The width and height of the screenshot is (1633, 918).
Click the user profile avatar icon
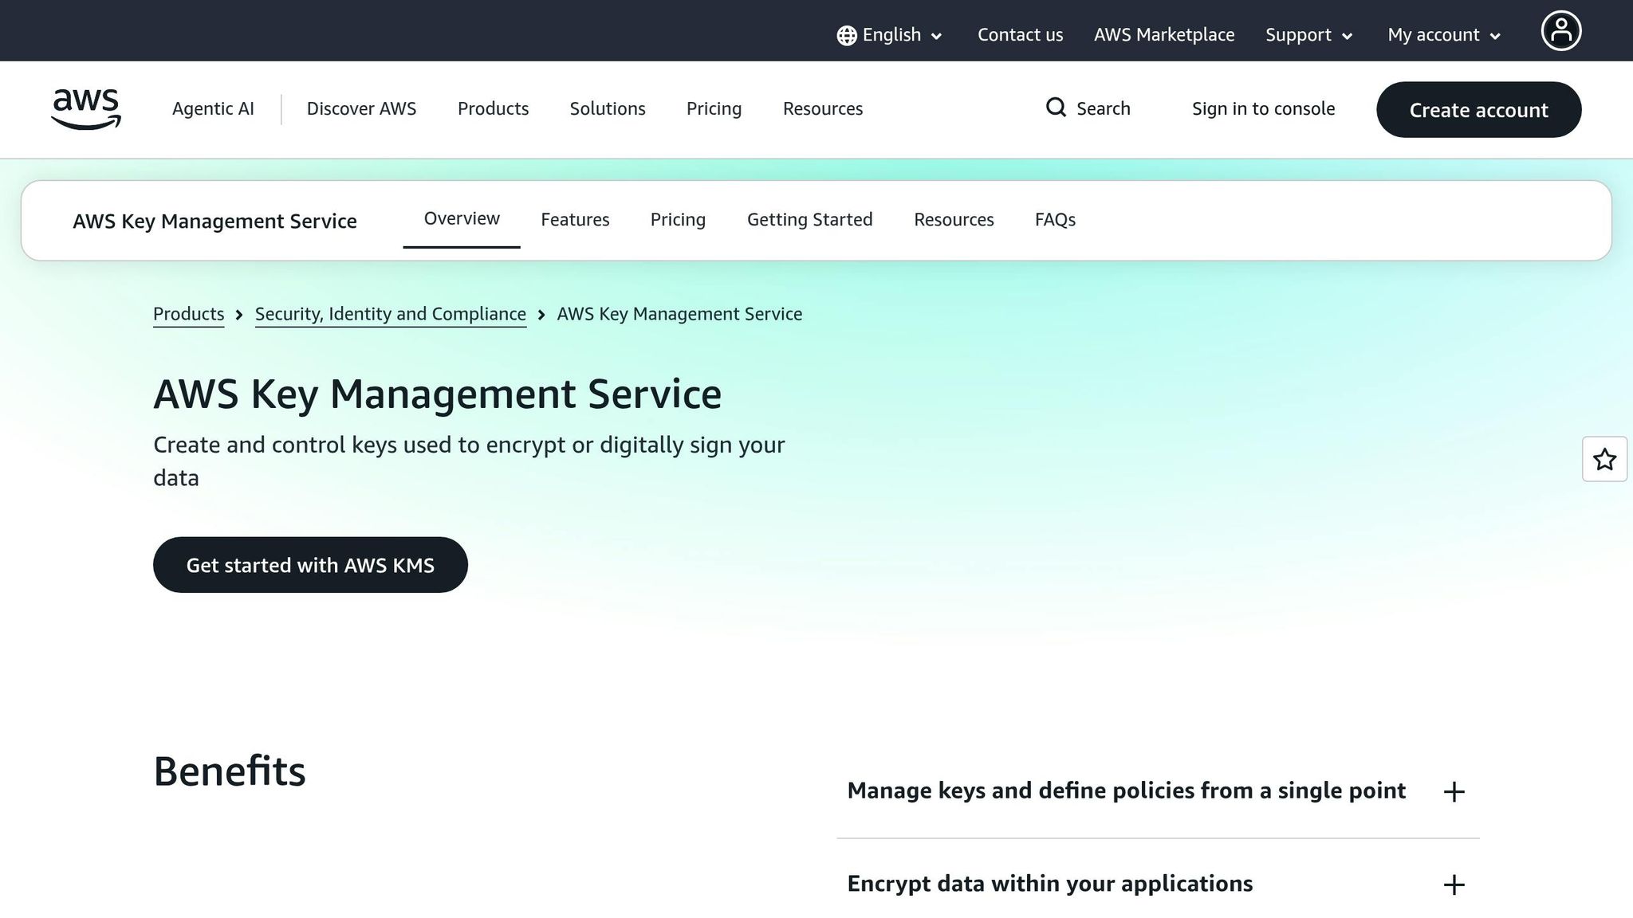click(1560, 31)
